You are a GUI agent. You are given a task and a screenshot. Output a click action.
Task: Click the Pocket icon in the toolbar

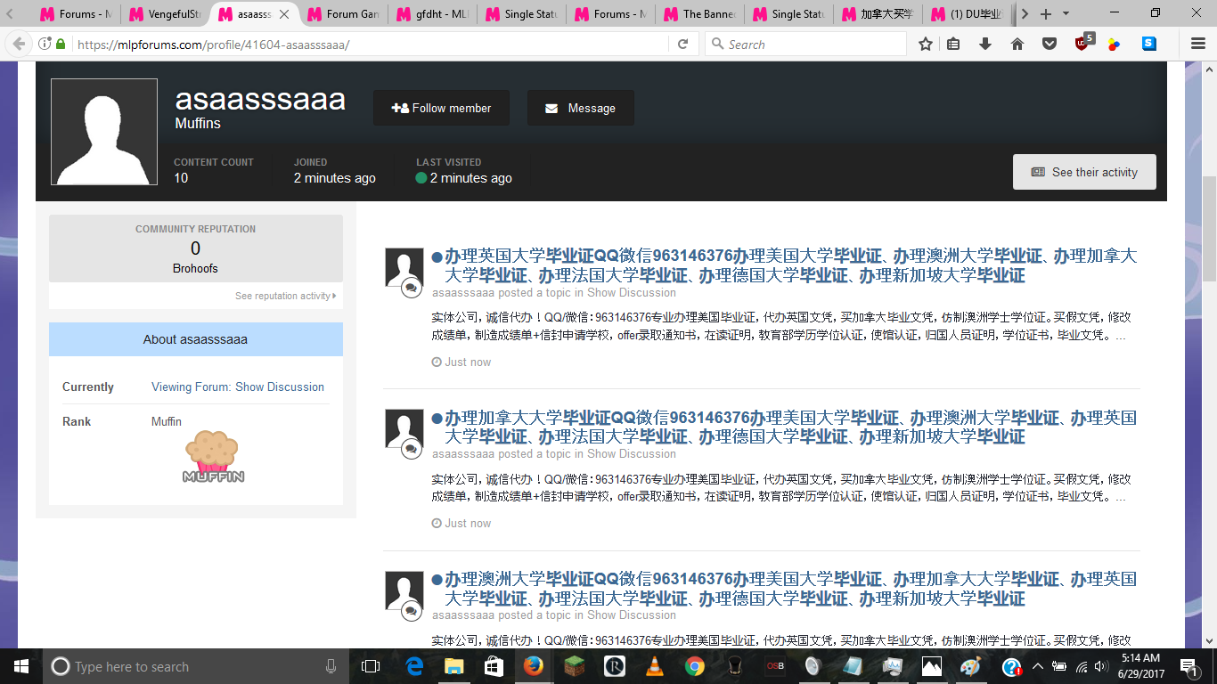point(1050,44)
